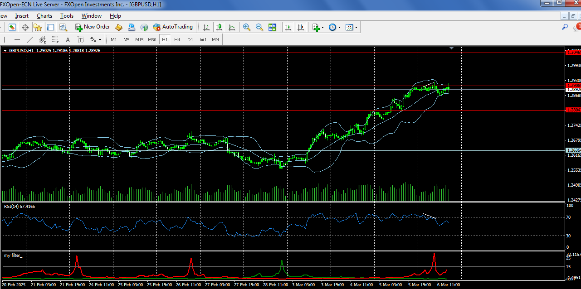This screenshot has height=289, width=581.
Task: Select the text tool A
Action: coord(68,40)
